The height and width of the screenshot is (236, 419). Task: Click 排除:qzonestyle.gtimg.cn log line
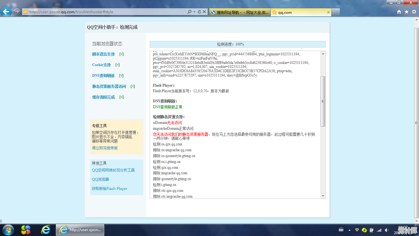(x=172, y=179)
